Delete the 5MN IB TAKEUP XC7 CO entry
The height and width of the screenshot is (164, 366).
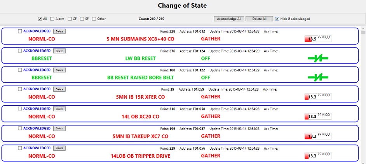tap(59, 129)
